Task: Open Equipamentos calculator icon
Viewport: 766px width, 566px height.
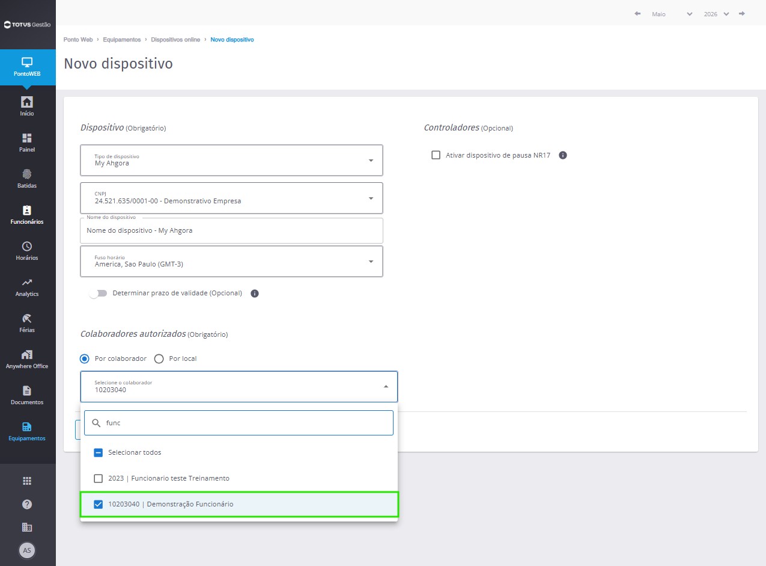Action: [x=27, y=426]
